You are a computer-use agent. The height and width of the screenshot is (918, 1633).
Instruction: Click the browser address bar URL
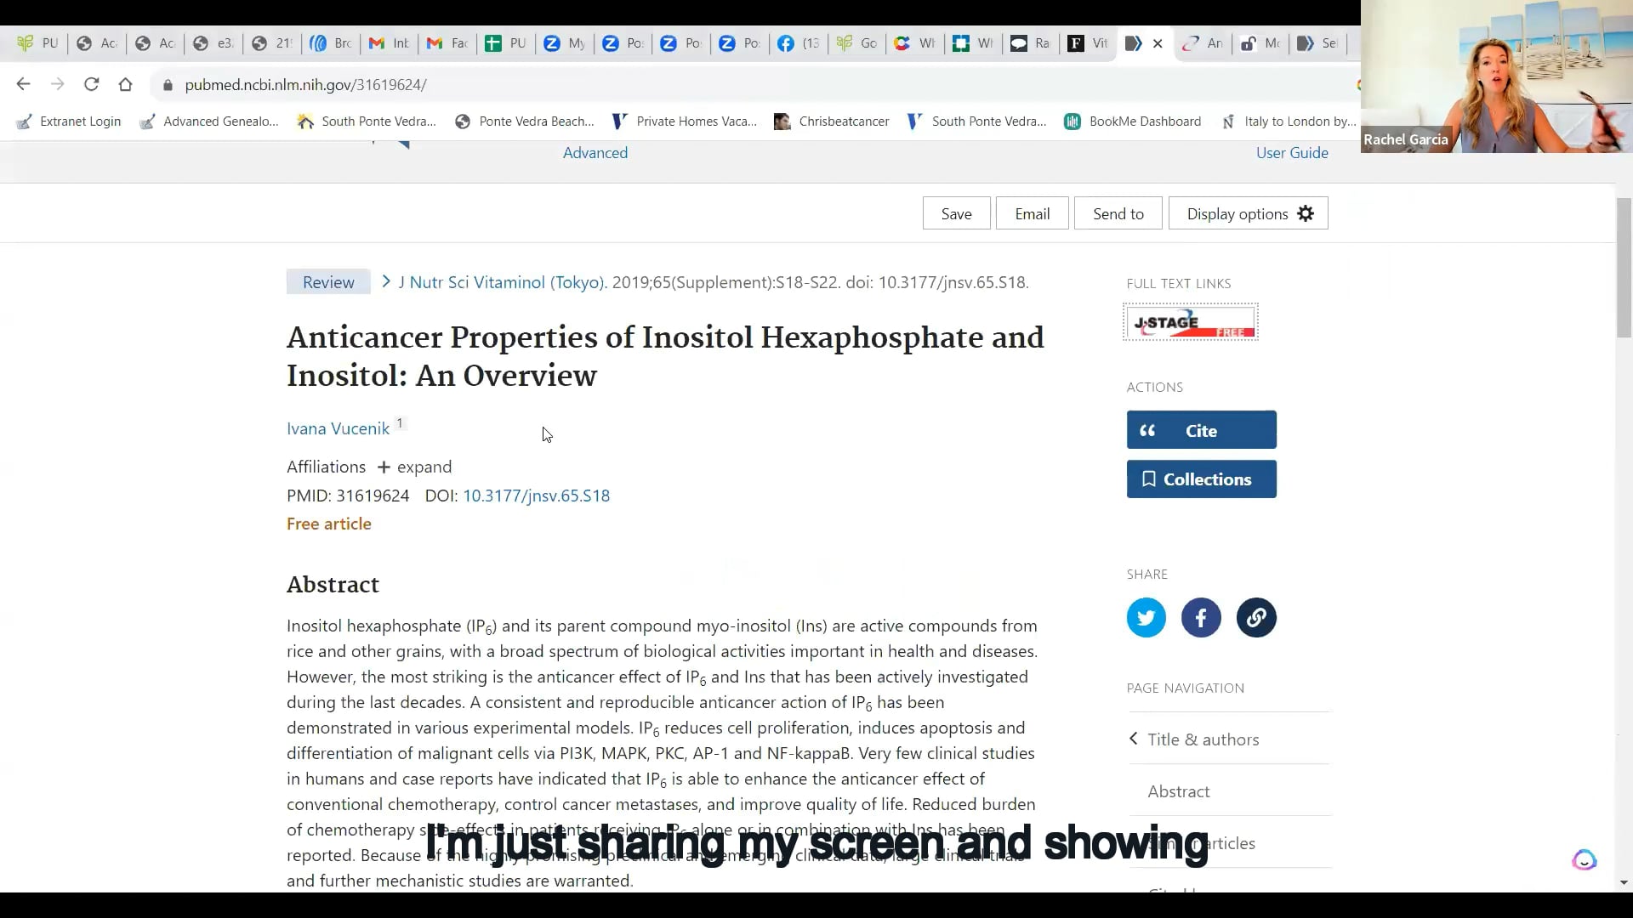[306, 85]
